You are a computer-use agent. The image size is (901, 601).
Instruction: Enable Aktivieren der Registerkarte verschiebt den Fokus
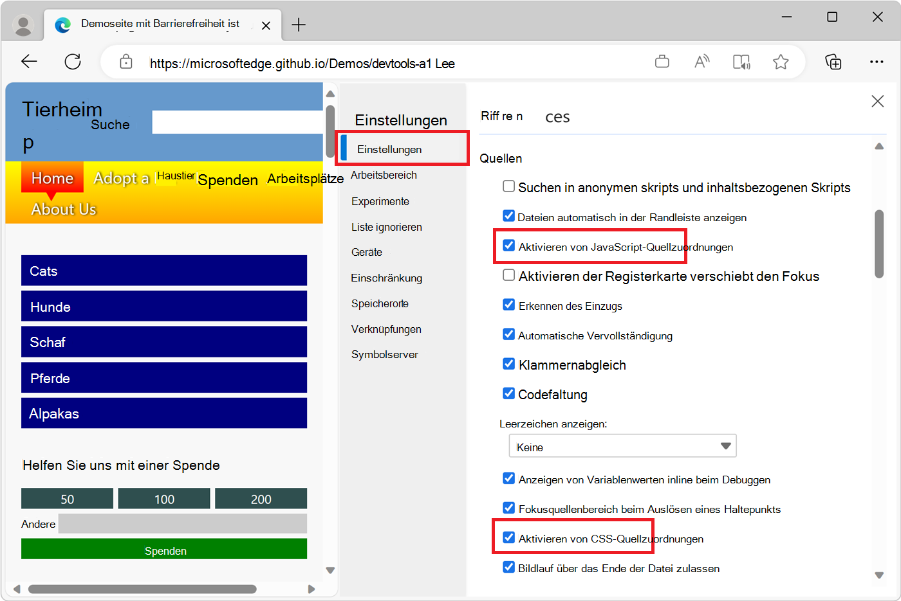pyautogui.click(x=509, y=276)
